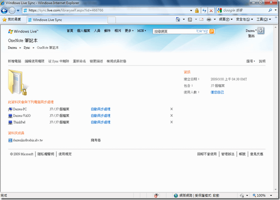This screenshot has height=200, width=280.
Task: Click the help link at toolbar right
Action: (x=262, y=61)
